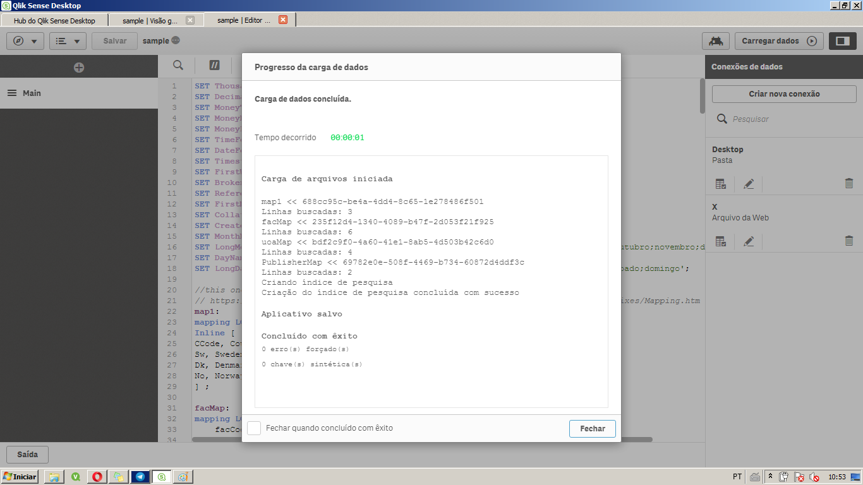Image resolution: width=863 pixels, height=485 pixels.
Task: Delete the X connection
Action: [848, 241]
